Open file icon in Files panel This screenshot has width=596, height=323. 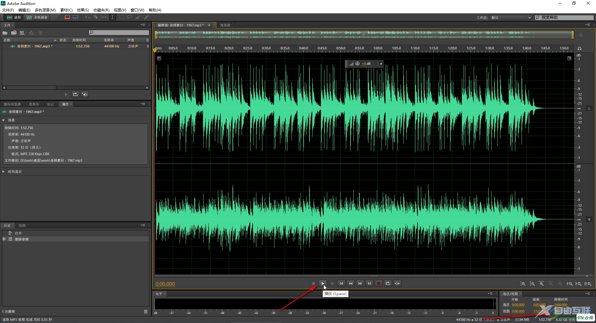click(x=5, y=33)
